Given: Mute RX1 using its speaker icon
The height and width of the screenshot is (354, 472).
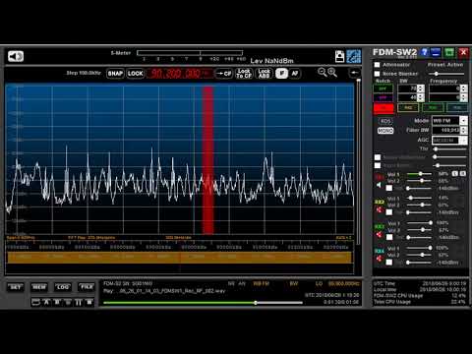Looking at the screenshot, I should [x=380, y=185].
